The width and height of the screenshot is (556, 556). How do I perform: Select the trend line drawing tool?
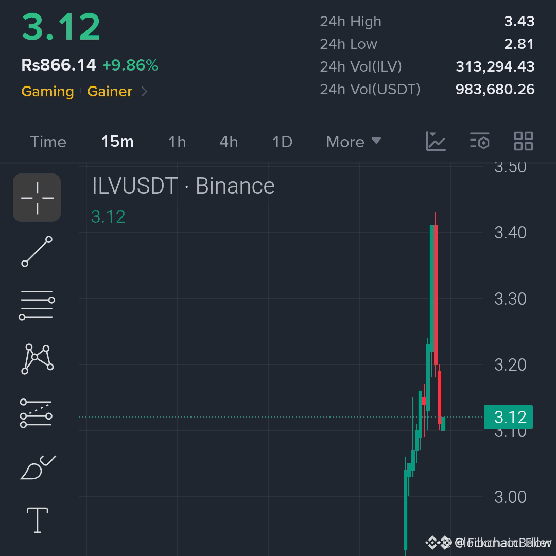point(37,251)
